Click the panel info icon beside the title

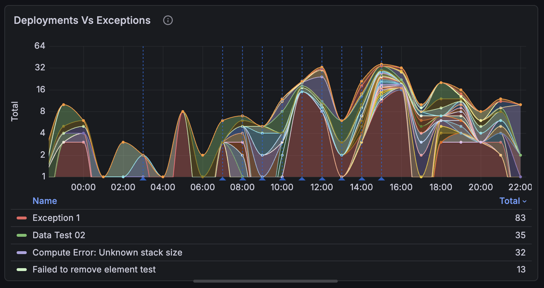[168, 21]
